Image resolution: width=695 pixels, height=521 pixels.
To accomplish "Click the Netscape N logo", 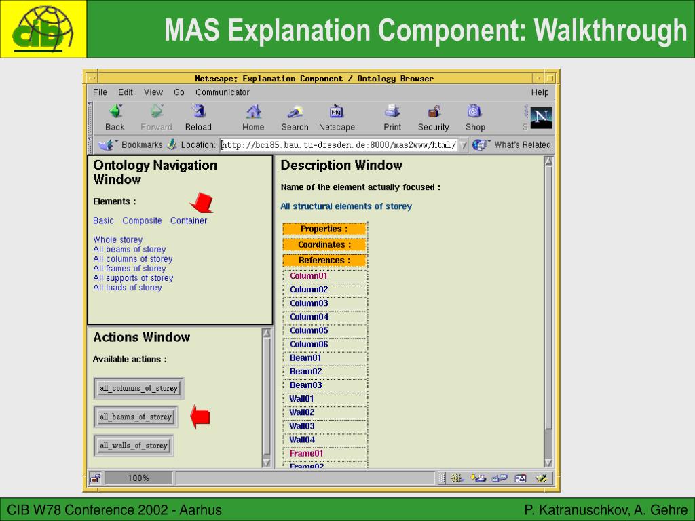I will 541,117.
